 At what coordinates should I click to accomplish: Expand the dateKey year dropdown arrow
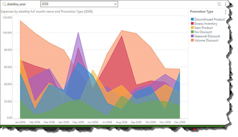[x=115, y=4]
